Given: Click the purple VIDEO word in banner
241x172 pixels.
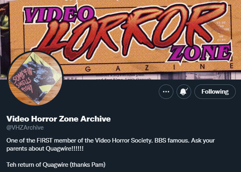Looking at the screenshot, I should coord(58,14).
